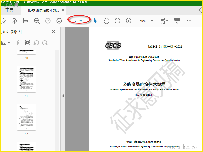Open the find text magnifier icon
This screenshot has height=152, width=203.
click(37, 21)
